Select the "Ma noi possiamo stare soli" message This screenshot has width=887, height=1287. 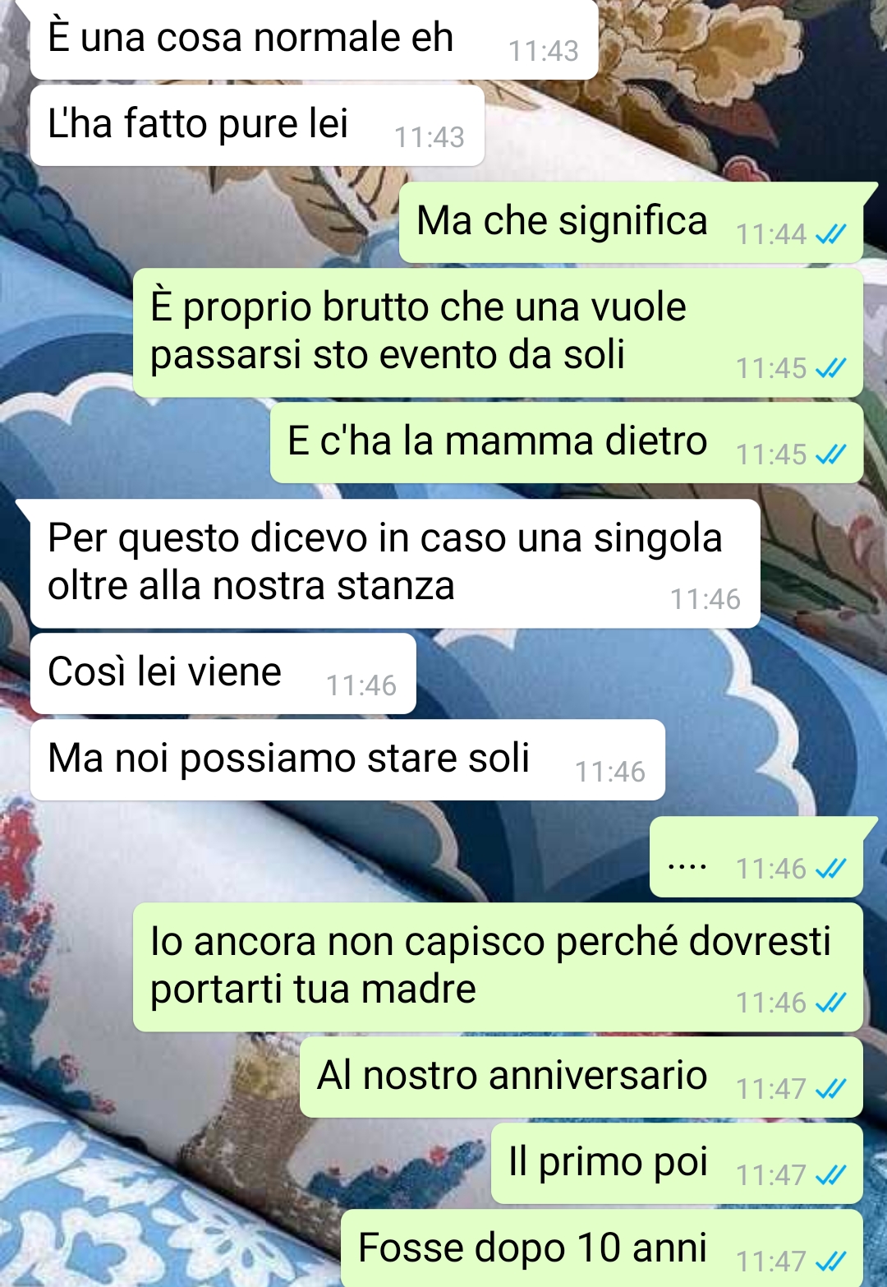click(x=347, y=760)
